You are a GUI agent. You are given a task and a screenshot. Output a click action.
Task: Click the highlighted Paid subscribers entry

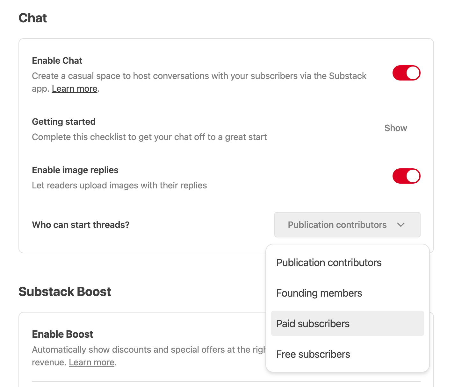click(x=313, y=323)
